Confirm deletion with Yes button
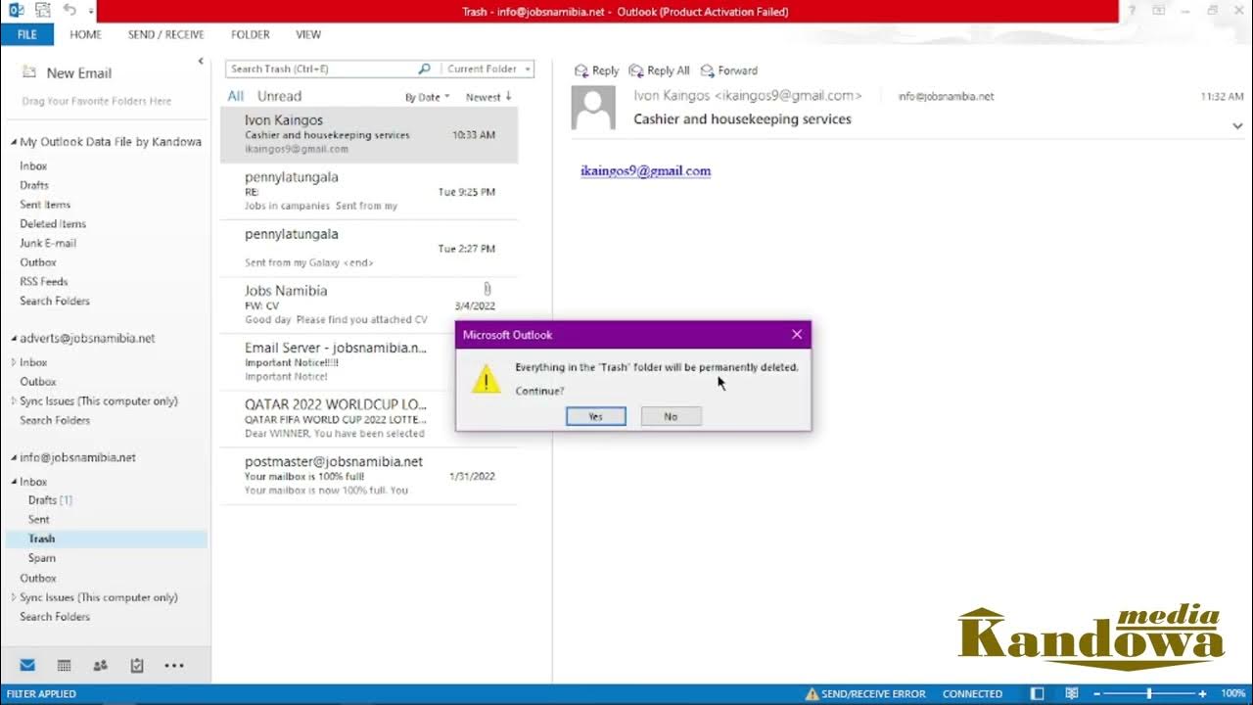1253x705 pixels. pyautogui.click(x=596, y=416)
